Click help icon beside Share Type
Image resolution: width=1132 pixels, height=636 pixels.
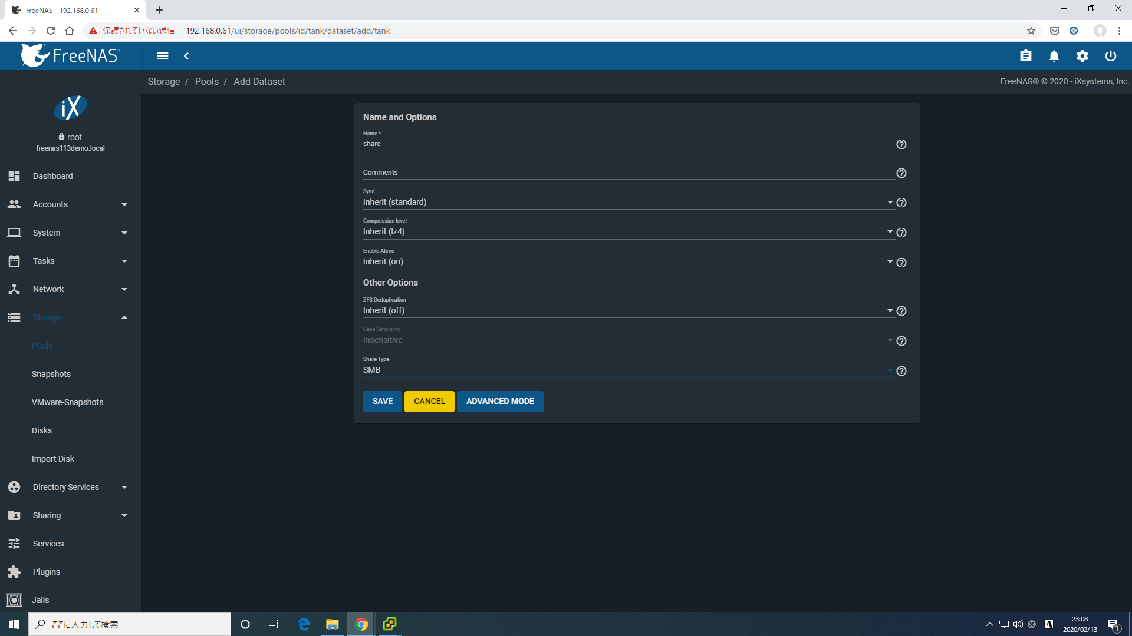(x=901, y=371)
